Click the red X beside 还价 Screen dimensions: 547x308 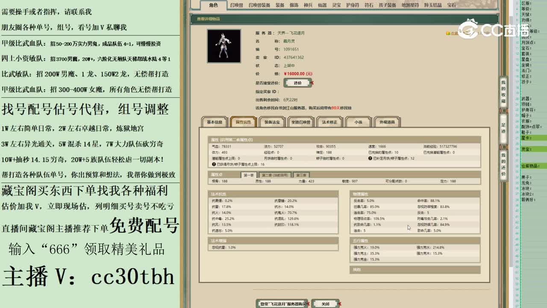click(x=312, y=83)
